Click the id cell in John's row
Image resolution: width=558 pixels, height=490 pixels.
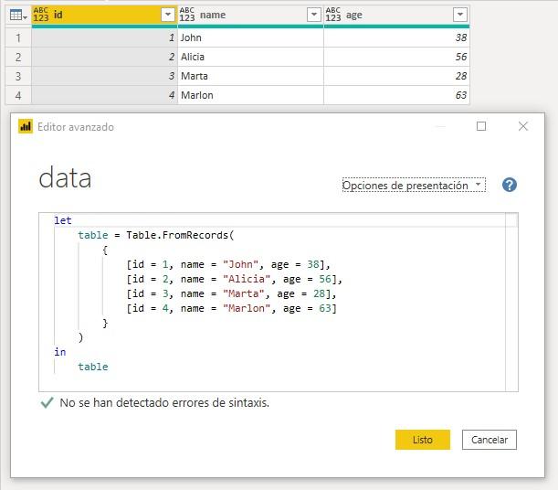tap(105, 37)
